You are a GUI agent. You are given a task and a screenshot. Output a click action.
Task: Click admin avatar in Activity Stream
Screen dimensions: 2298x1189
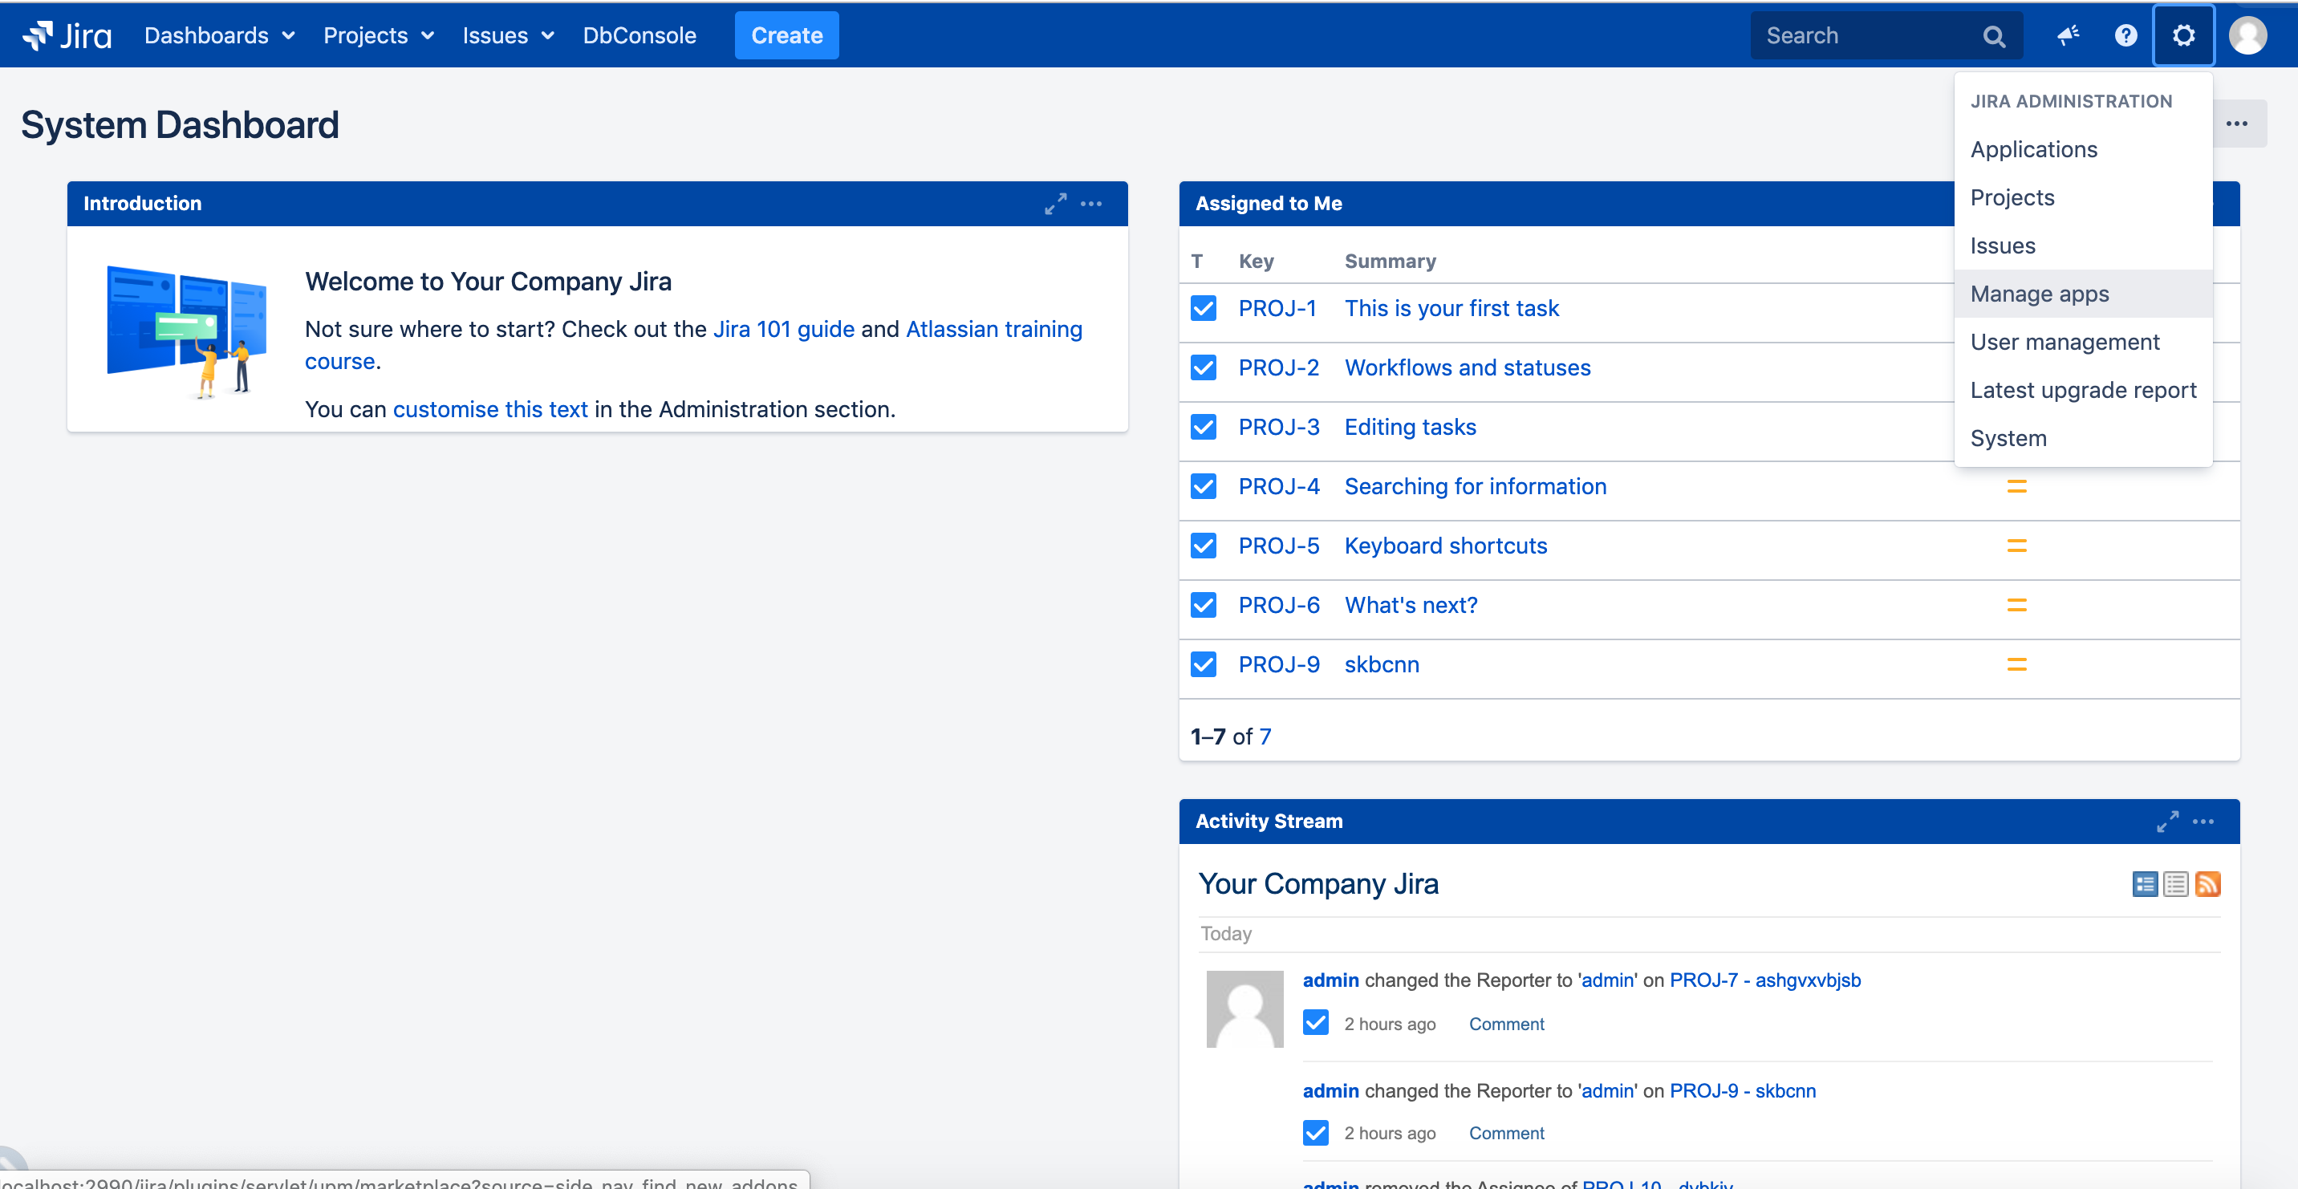pyautogui.click(x=1244, y=1008)
